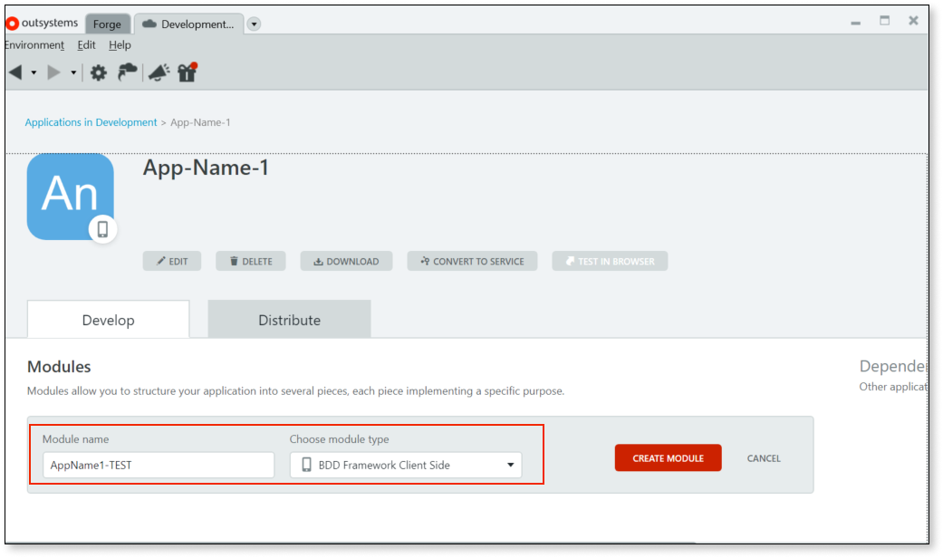This screenshot has width=943, height=558.
Task: Click the CONVERT TO SERVICE button
Action: click(472, 261)
